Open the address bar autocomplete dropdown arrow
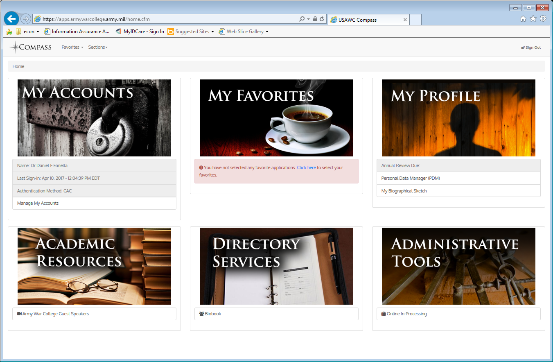553x362 pixels. coord(308,19)
